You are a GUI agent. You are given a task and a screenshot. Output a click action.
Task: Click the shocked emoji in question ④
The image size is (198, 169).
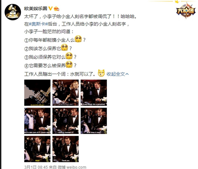click(x=69, y=64)
